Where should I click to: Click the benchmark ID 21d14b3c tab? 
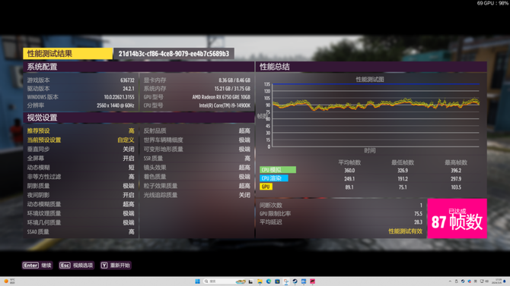click(x=174, y=54)
